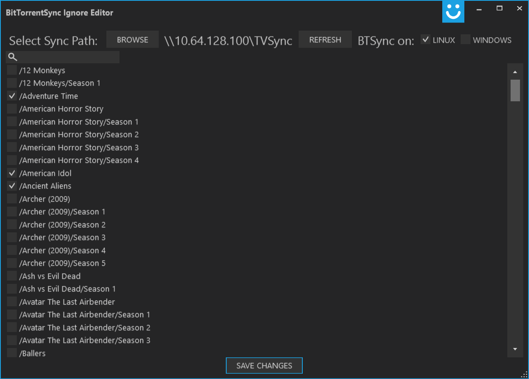This screenshot has height=379, width=529.
Task: Maximize the Ignore Editor window
Action: click(x=500, y=9)
